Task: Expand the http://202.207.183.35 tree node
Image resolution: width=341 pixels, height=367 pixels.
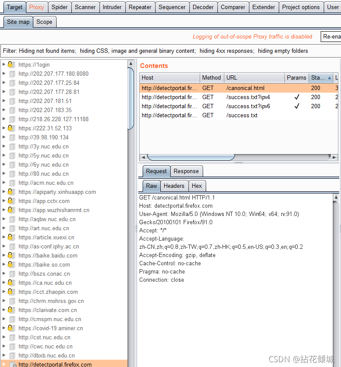Action: (x=4, y=110)
